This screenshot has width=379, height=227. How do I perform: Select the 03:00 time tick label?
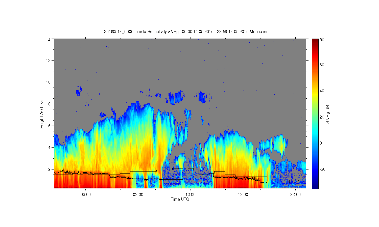tap(86, 195)
